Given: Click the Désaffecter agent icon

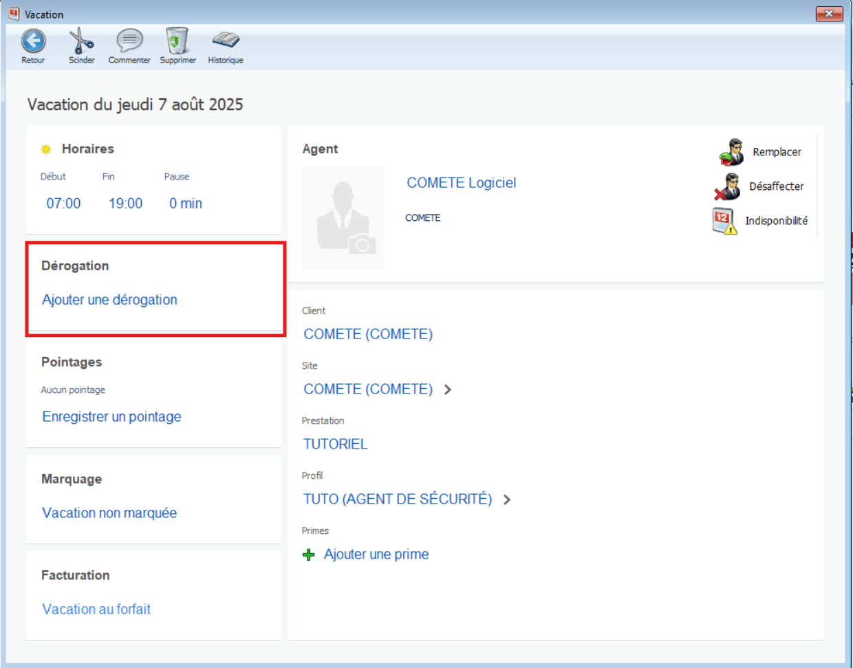Looking at the screenshot, I should click(728, 186).
